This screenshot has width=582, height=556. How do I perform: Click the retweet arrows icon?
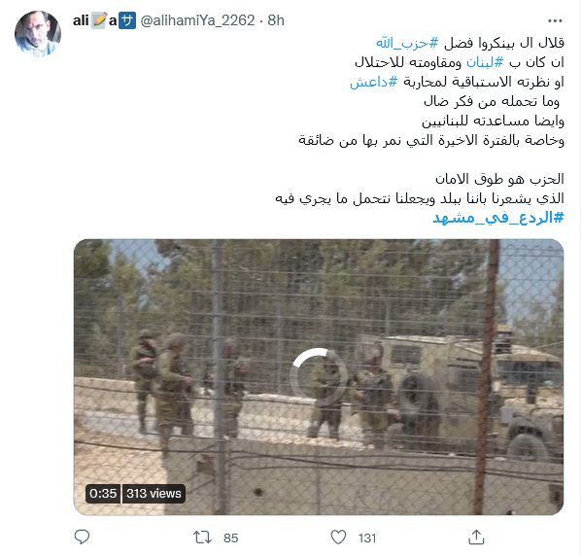(x=202, y=538)
